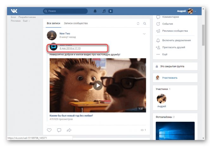Screen dimensions: 212x147
Task: Click the Это закрытая группа label
Action: pos(172,66)
